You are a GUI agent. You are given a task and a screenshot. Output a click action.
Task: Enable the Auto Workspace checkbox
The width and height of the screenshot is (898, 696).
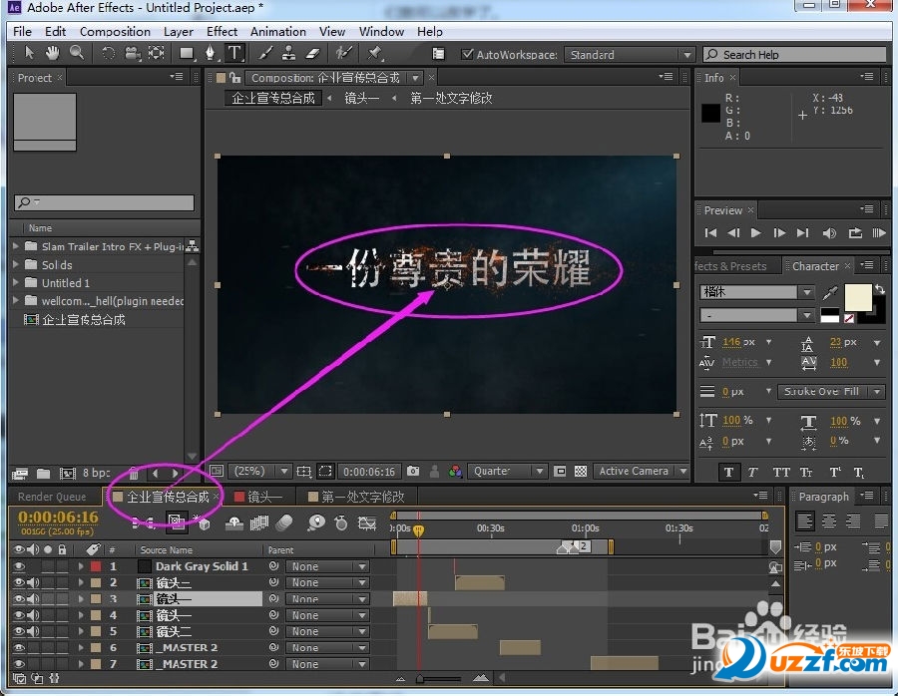pyautogui.click(x=468, y=55)
